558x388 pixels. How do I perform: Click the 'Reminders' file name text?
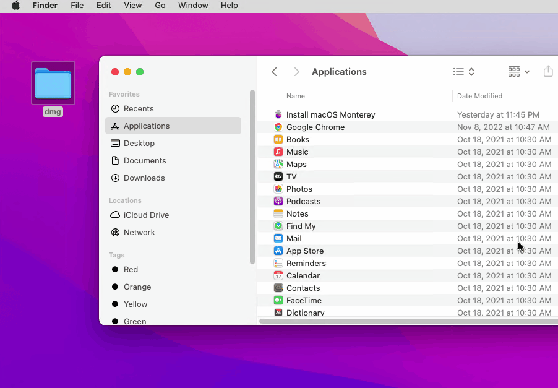tap(306, 264)
